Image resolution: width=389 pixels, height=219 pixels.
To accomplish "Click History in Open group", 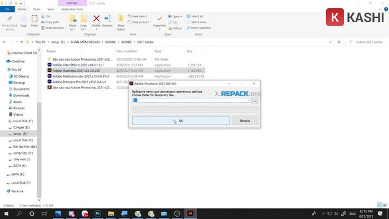I will point(175,28).
